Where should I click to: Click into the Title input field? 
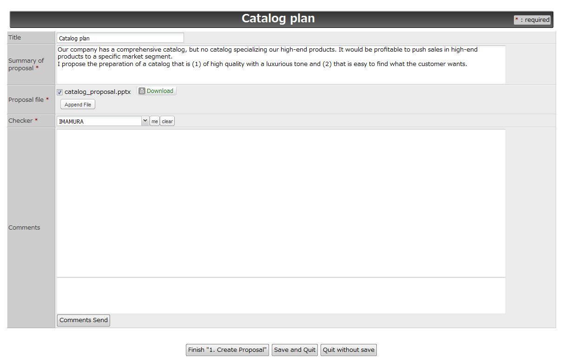[x=120, y=38]
